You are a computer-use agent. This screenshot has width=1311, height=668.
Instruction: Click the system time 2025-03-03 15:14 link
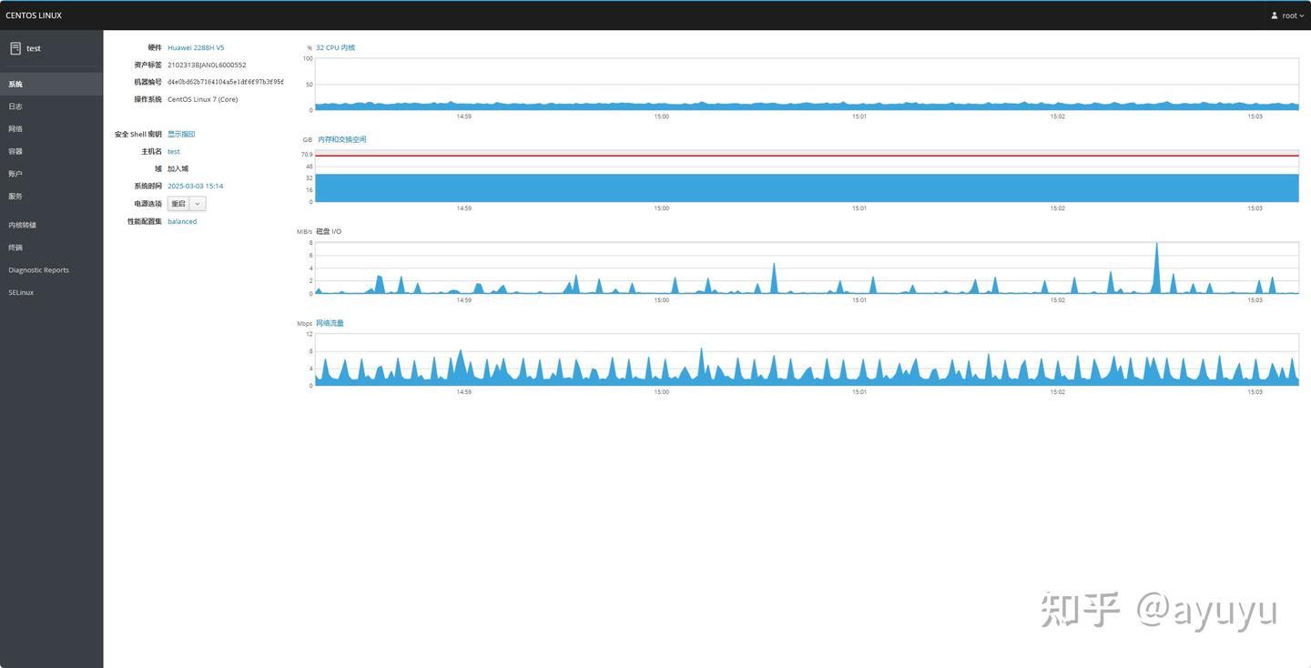click(x=195, y=186)
